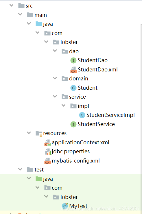This screenshot has height=214, width=142.
Task: Collapse the service package chevron
Action: click(55, 96)
